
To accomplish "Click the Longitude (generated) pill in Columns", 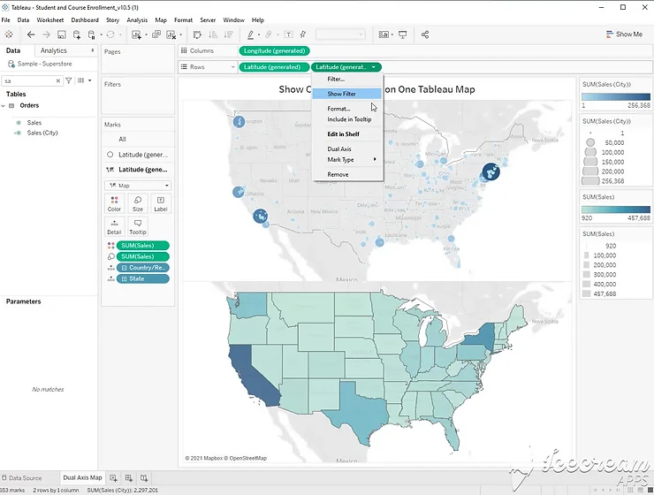I will (x=275, y=51).
